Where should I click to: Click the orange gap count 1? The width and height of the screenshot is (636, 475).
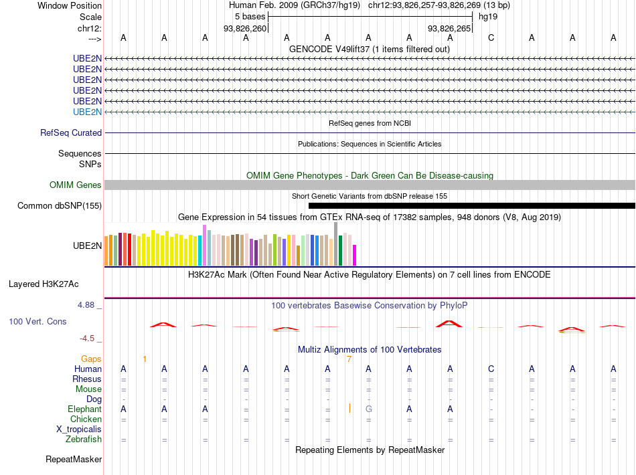pos(145,359)
